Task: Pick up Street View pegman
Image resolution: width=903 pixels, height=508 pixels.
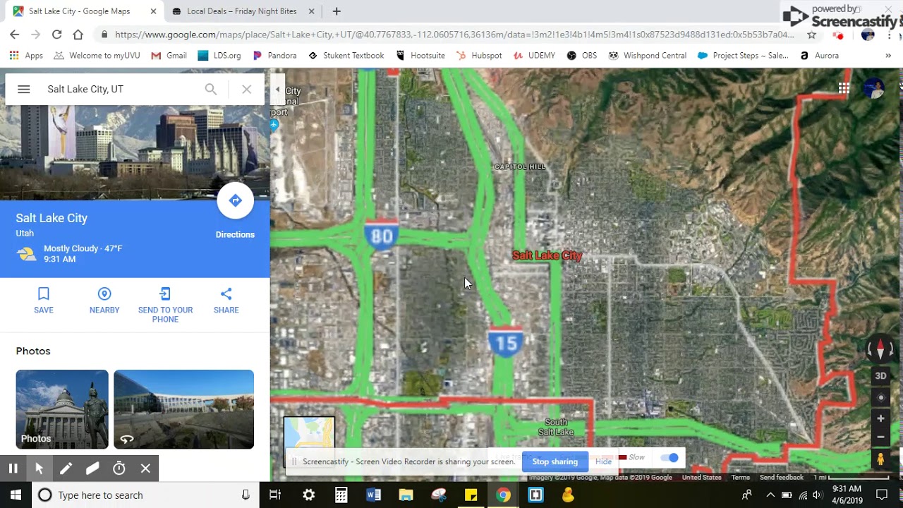Action: (x=880, y=459)
